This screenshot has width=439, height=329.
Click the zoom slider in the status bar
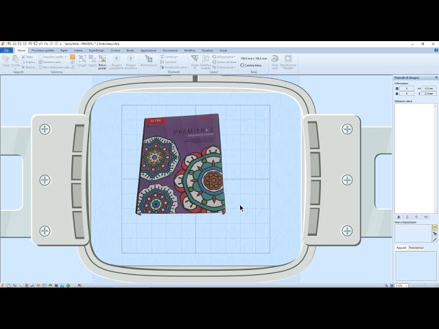424,285
